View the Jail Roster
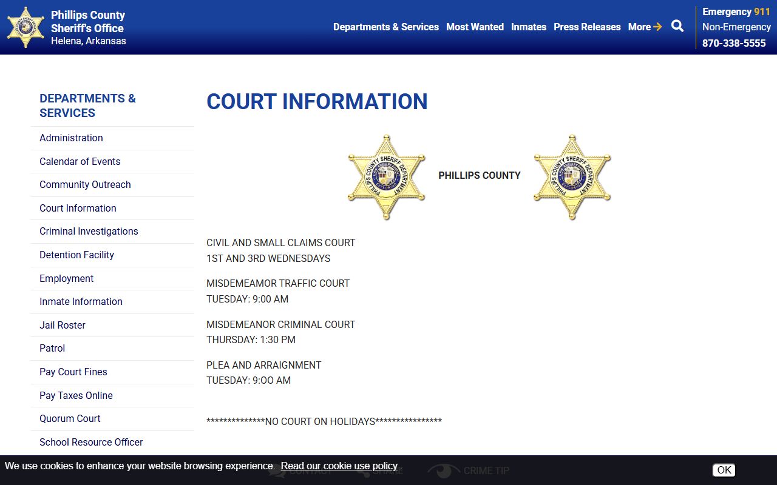 [112, 326]
